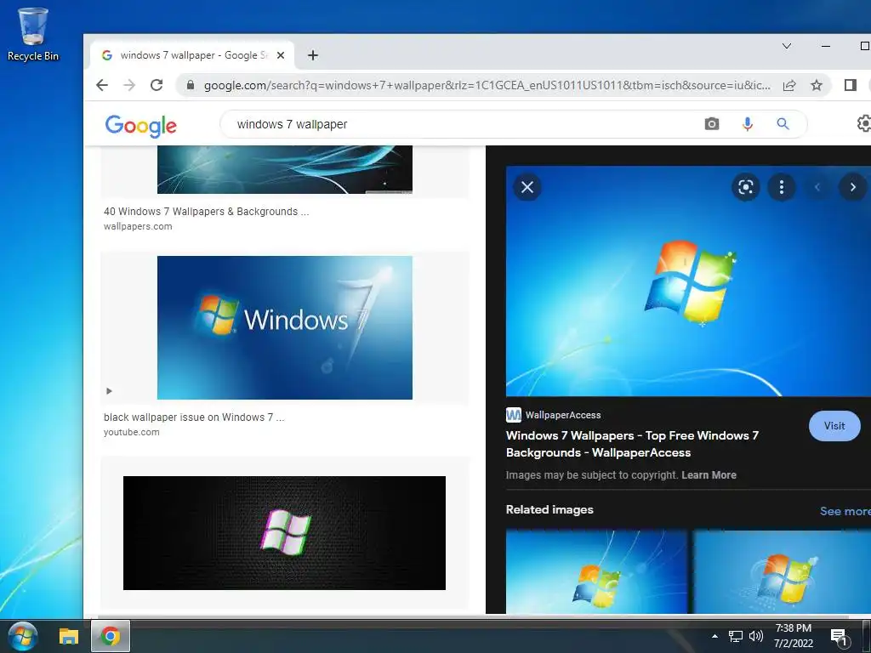
Task: Click the Visit button
Action: [x=834, y=426]
